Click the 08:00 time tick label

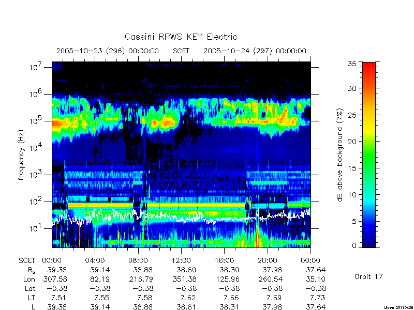138,260
